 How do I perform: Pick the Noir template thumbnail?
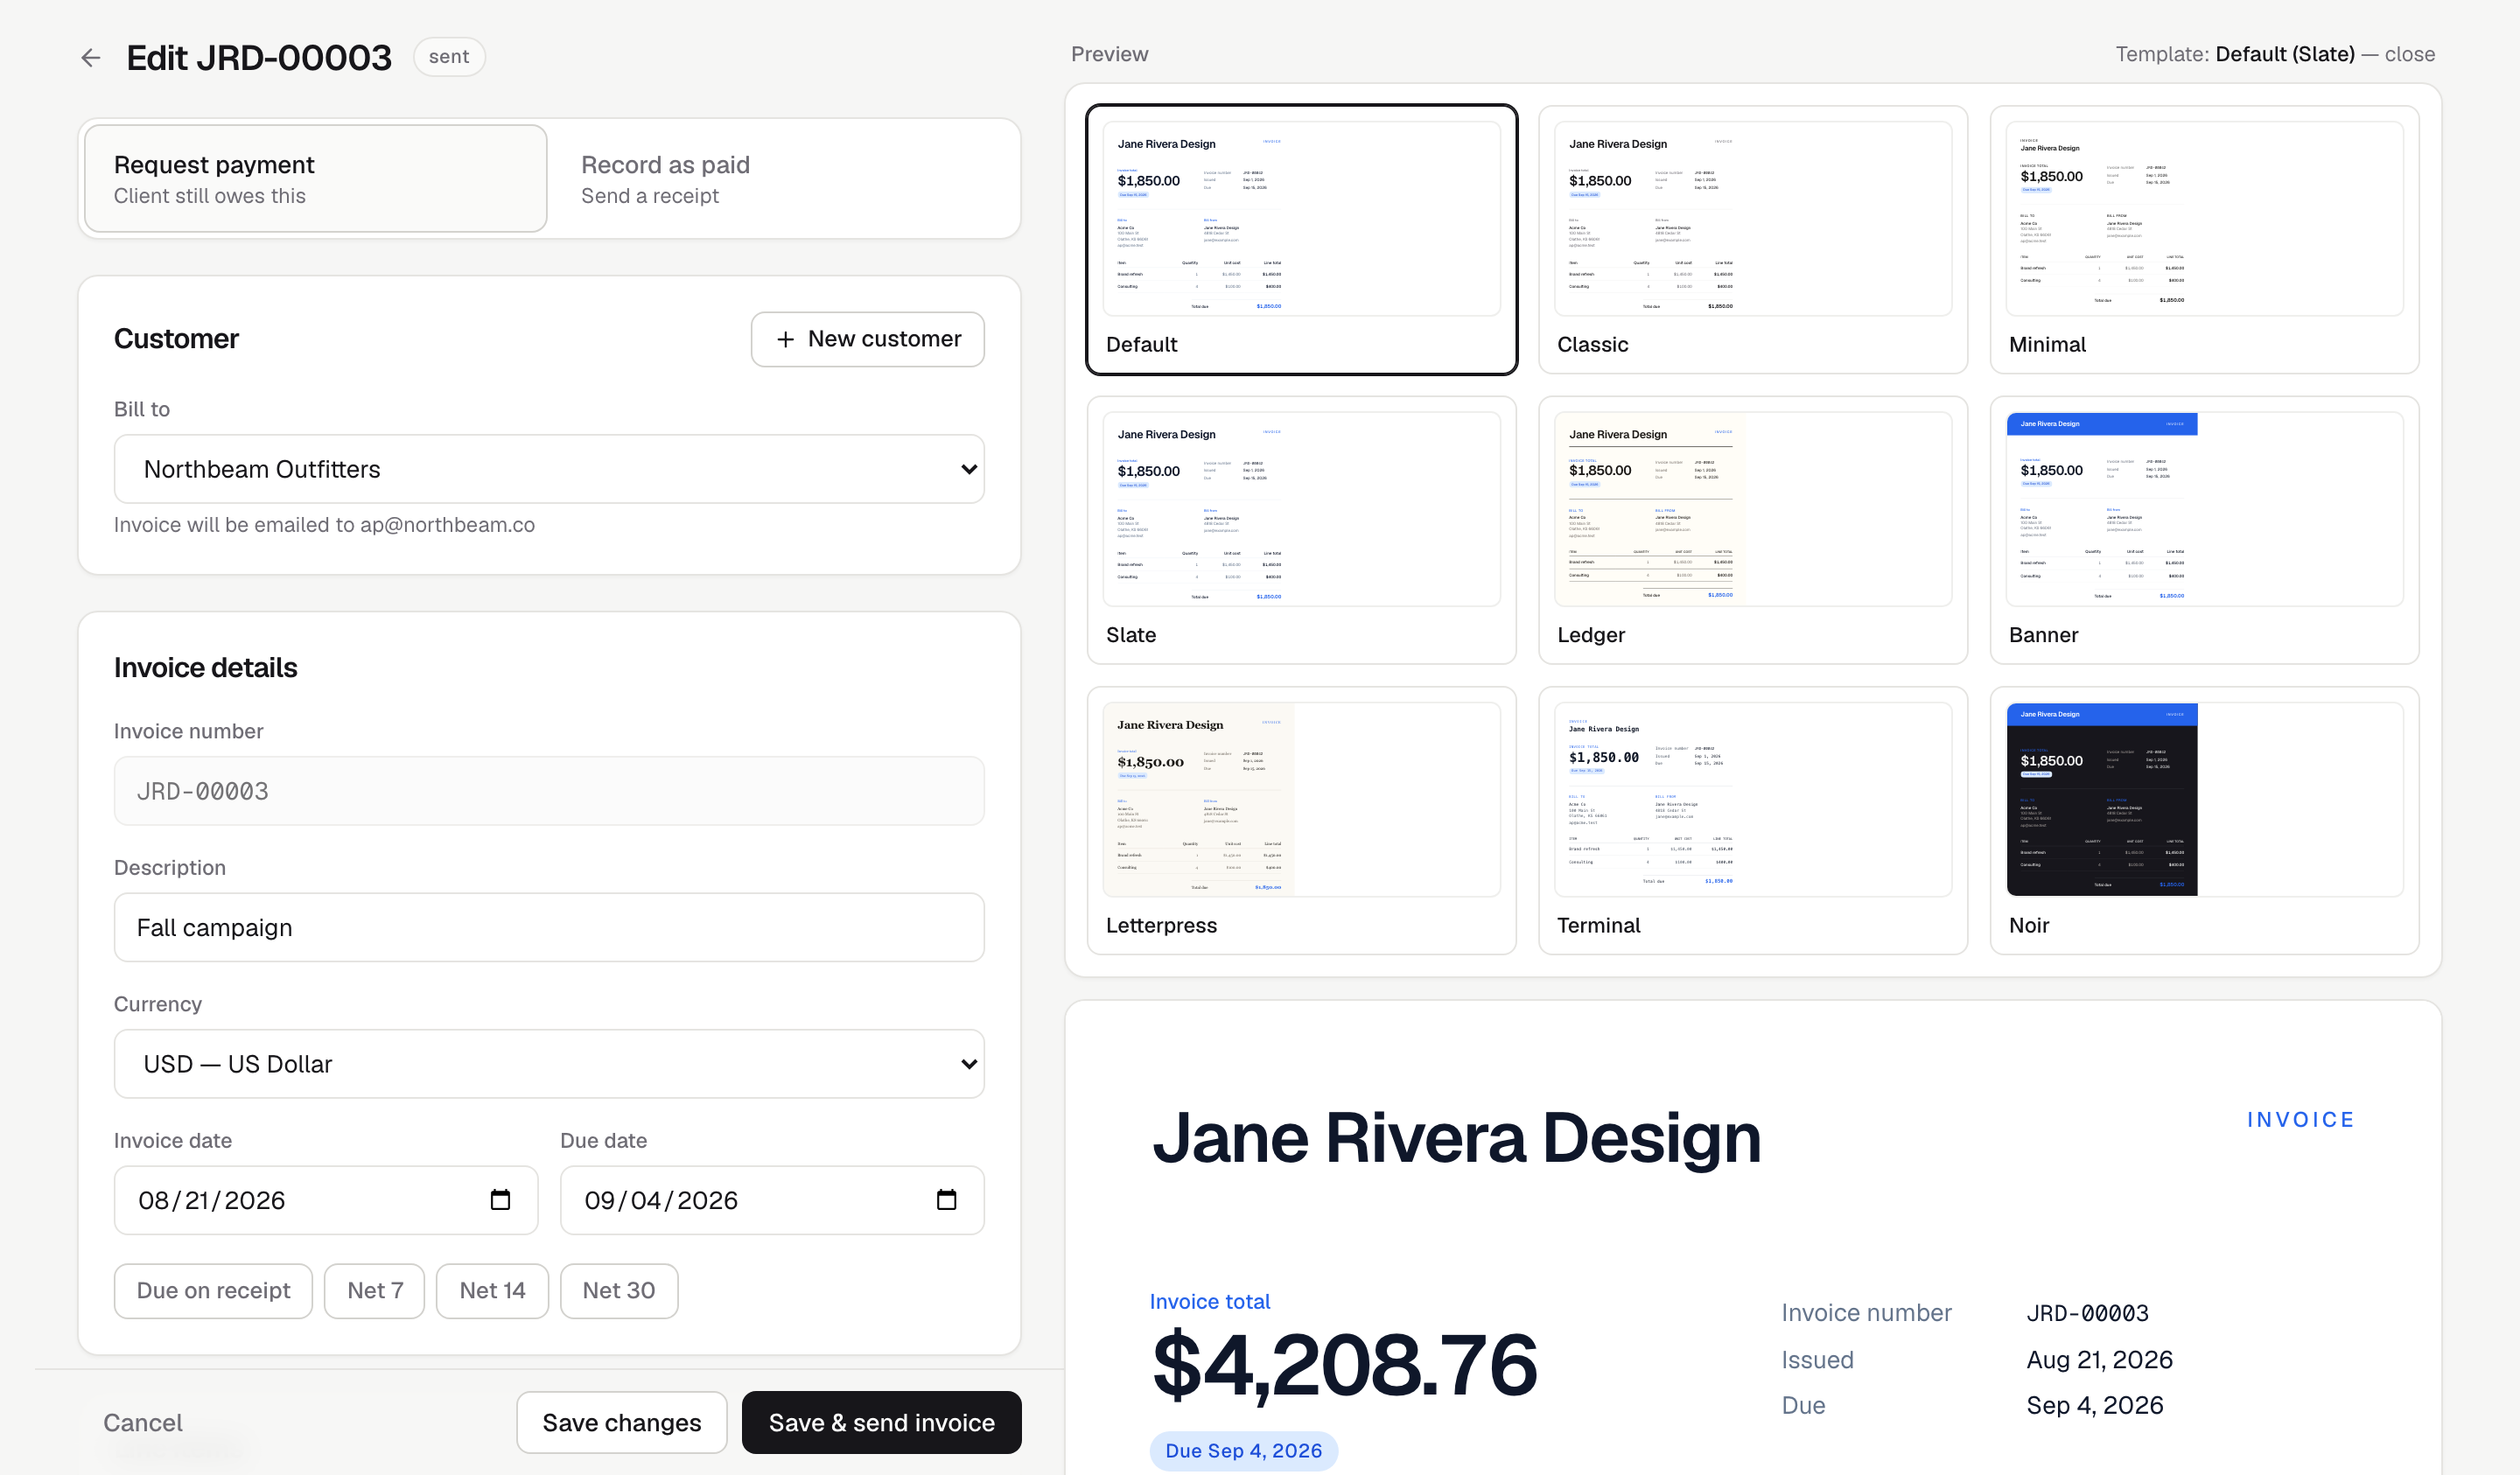coord(2204,820)
